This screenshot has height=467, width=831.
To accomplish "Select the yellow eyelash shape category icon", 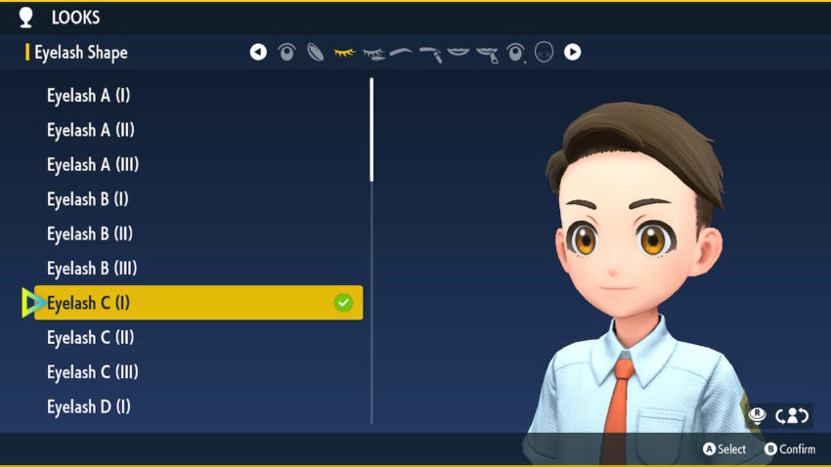I will (344, 52).
